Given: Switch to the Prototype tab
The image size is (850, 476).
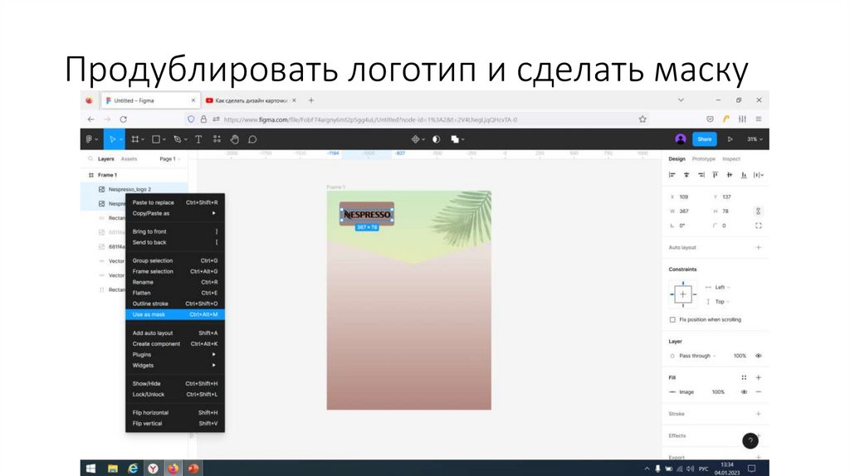Looking at the screenshot, I should click(x=703, y=158).
